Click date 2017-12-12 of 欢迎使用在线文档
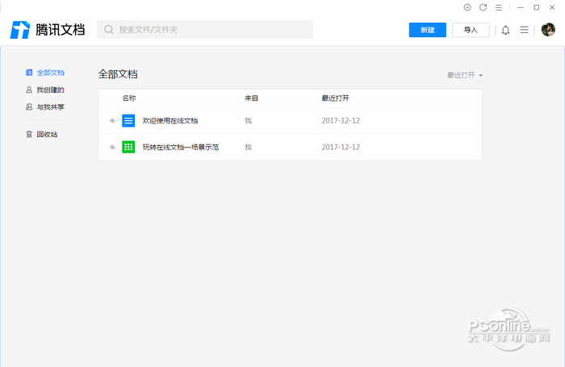565x367 pixels. [x=341, y=121]
